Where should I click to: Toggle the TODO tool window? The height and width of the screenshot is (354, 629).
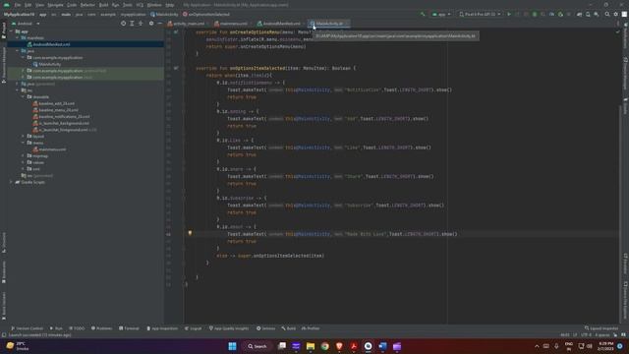[77, 328]
